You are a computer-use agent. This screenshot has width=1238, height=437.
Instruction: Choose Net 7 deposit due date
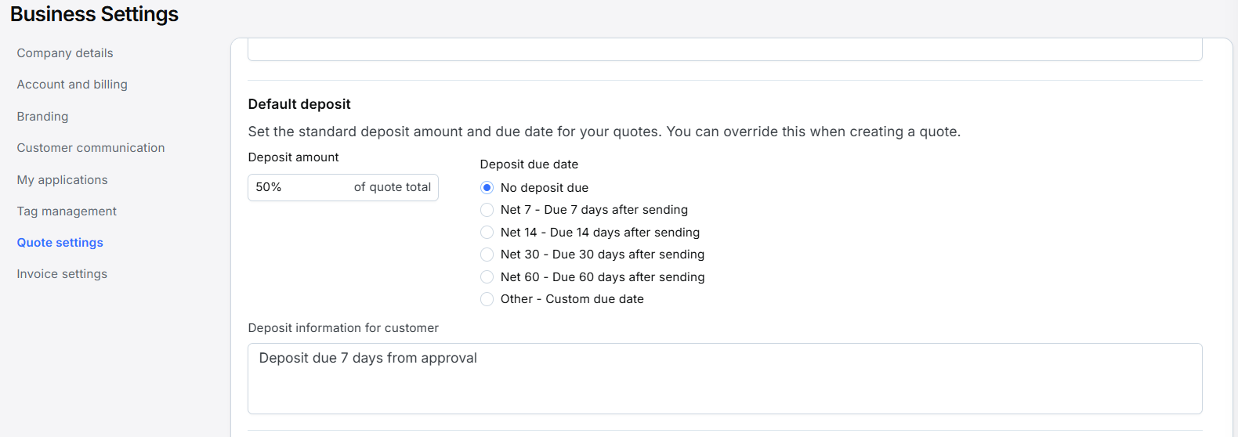pos(487,210)
